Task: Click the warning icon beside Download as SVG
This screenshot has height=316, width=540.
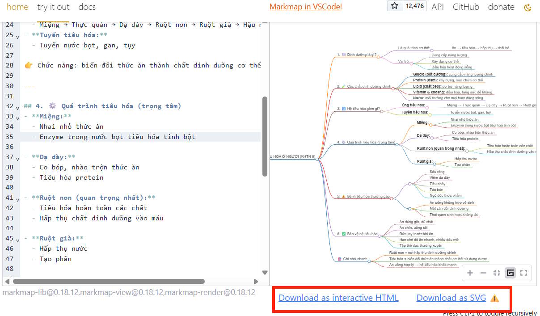Action: coord(494,298)
